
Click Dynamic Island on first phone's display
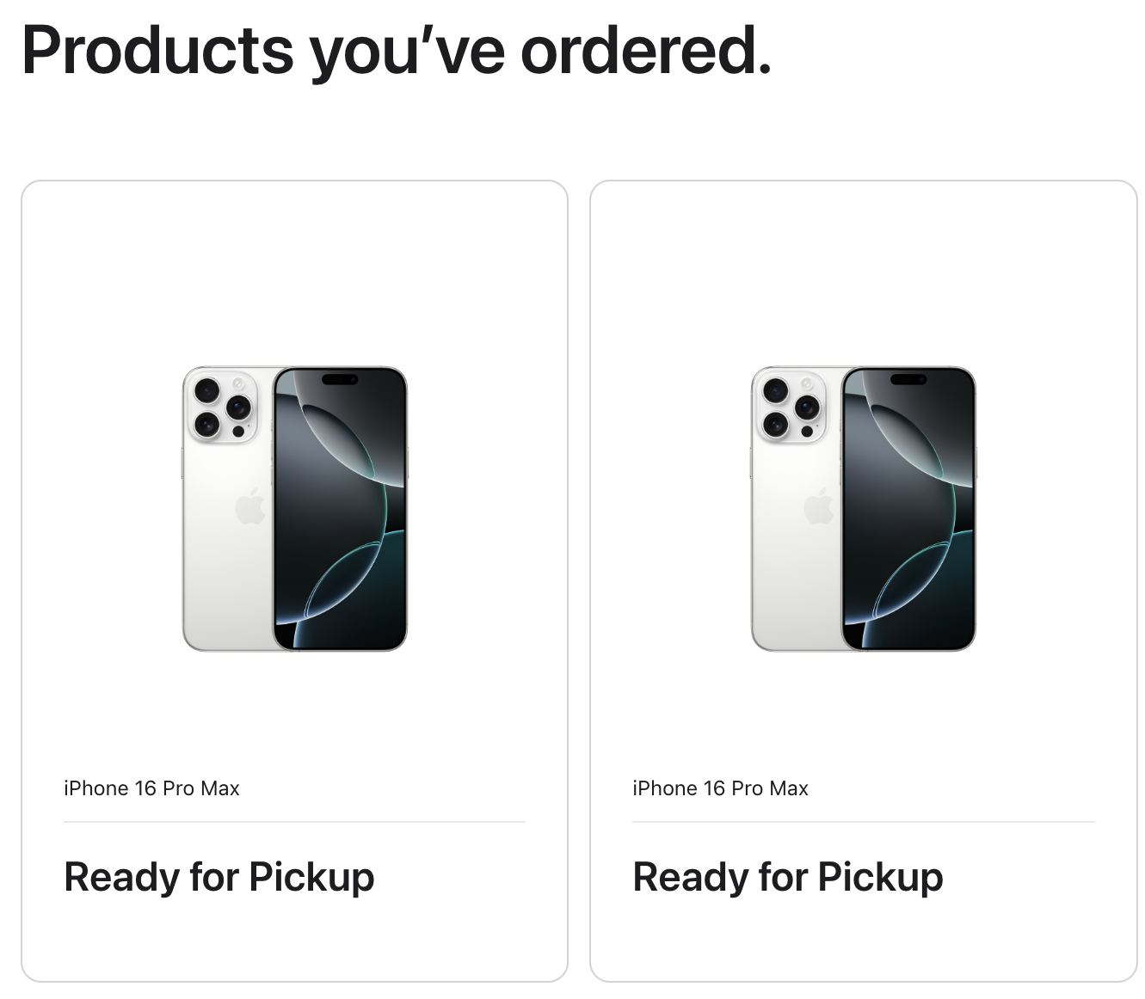coord(340,379)
